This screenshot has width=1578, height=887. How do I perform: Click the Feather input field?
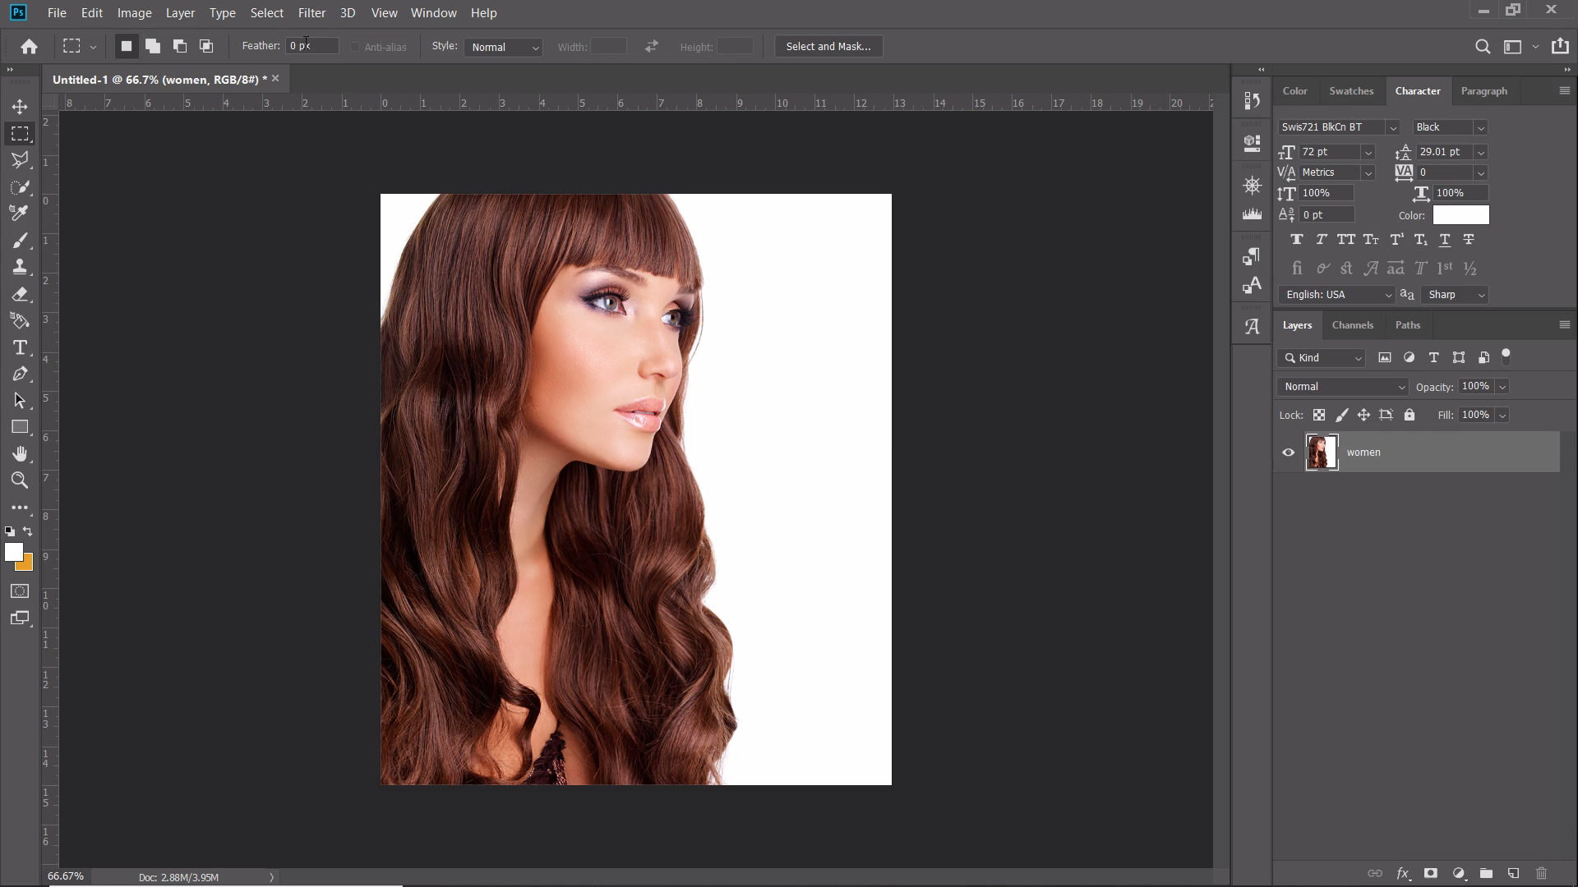point(312,46)
